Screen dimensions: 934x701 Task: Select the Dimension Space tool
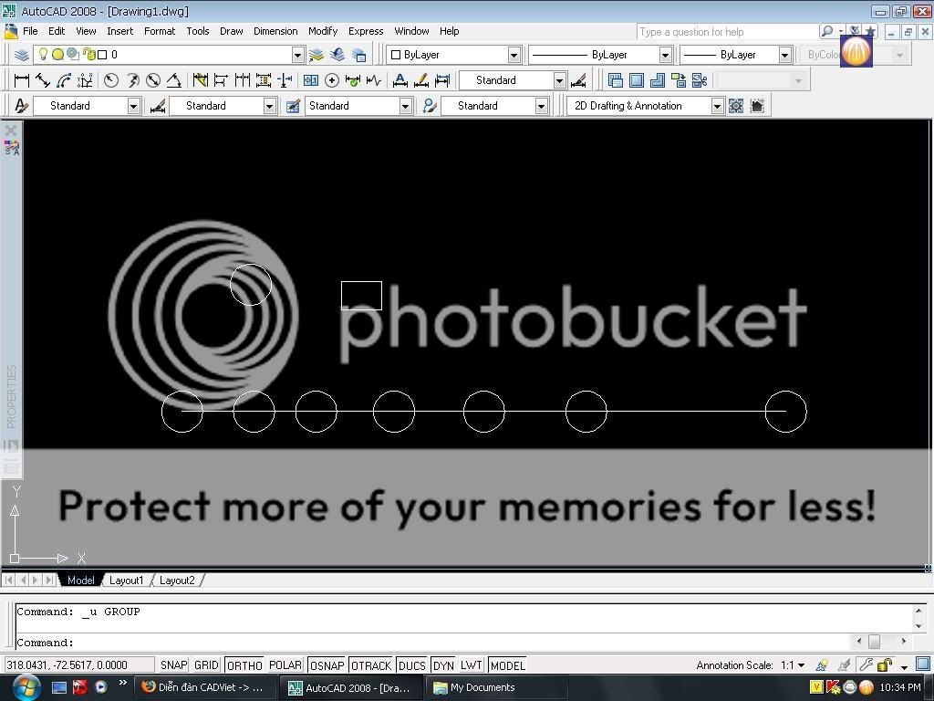coord(264,80)
